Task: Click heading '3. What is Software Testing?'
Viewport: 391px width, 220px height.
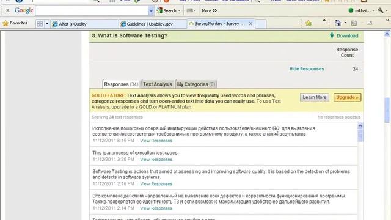Action: (x=130, y=35)
